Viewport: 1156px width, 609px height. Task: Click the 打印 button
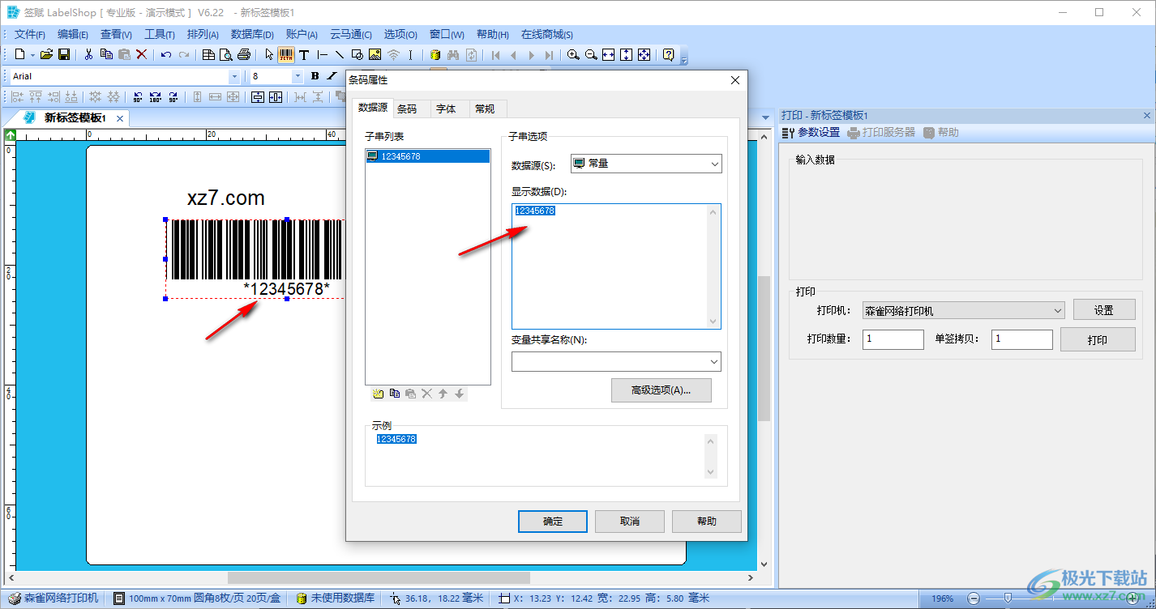tap(1098, 339)
